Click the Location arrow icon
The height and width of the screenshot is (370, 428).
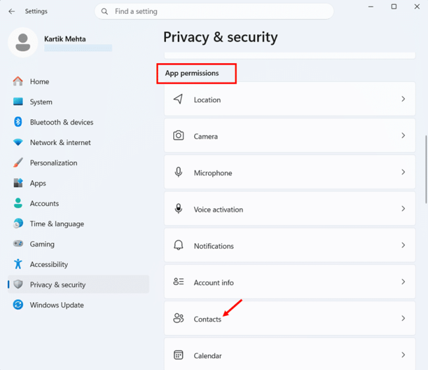tap(178, 100)
